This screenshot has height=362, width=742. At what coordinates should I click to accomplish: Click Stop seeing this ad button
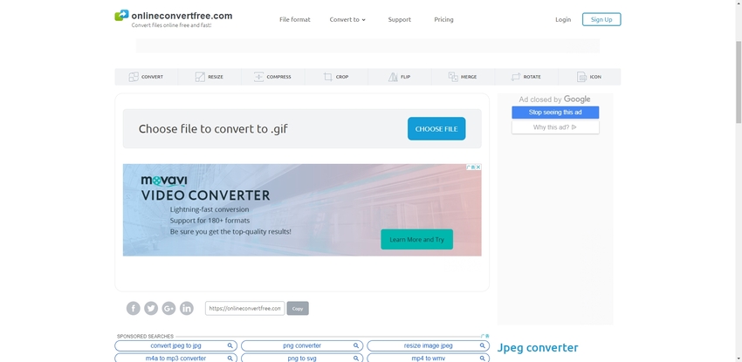555,113
